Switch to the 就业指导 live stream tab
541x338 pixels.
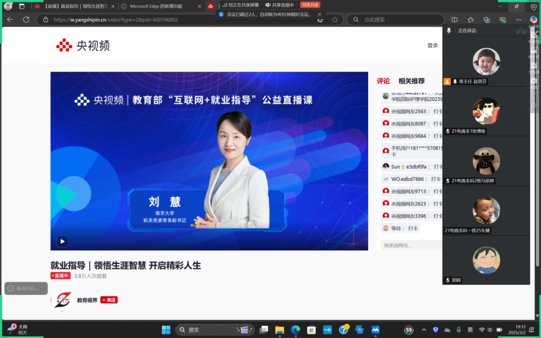click(x=74, y=6)
